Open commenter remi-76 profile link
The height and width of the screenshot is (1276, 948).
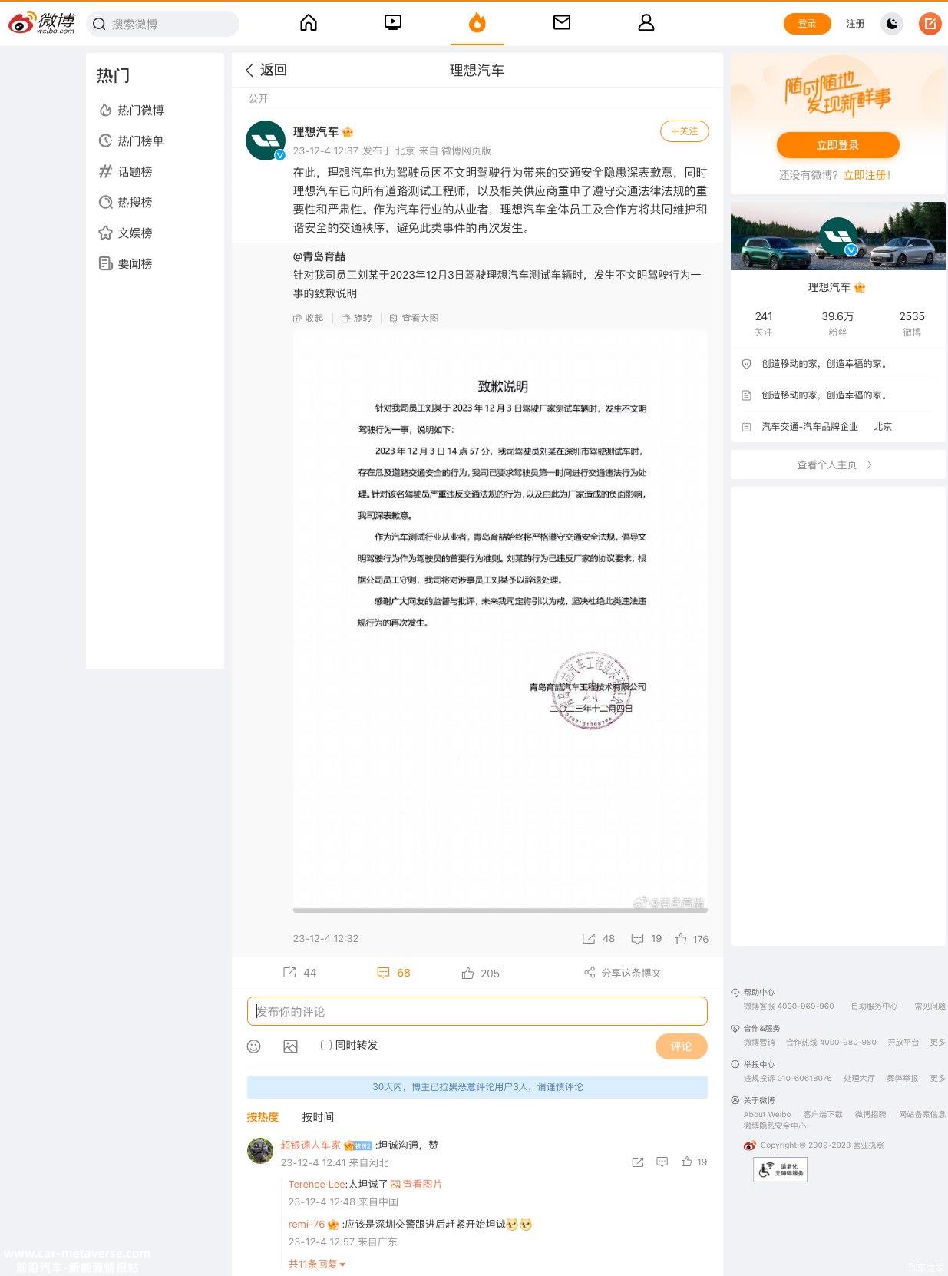306,1224
